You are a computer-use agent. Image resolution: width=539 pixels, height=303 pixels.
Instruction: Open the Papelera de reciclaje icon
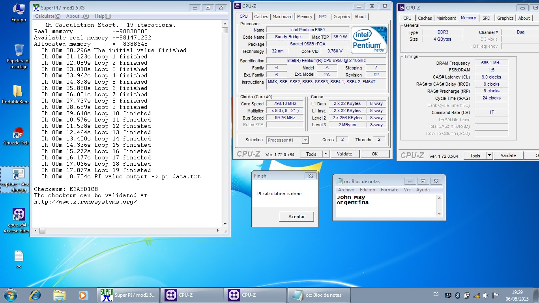pyautogui.click(x=18, y=56)
